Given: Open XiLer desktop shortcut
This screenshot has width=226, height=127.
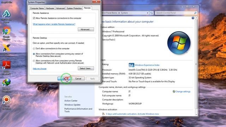Looking at the screenshot, I should (x=6, y=50).
